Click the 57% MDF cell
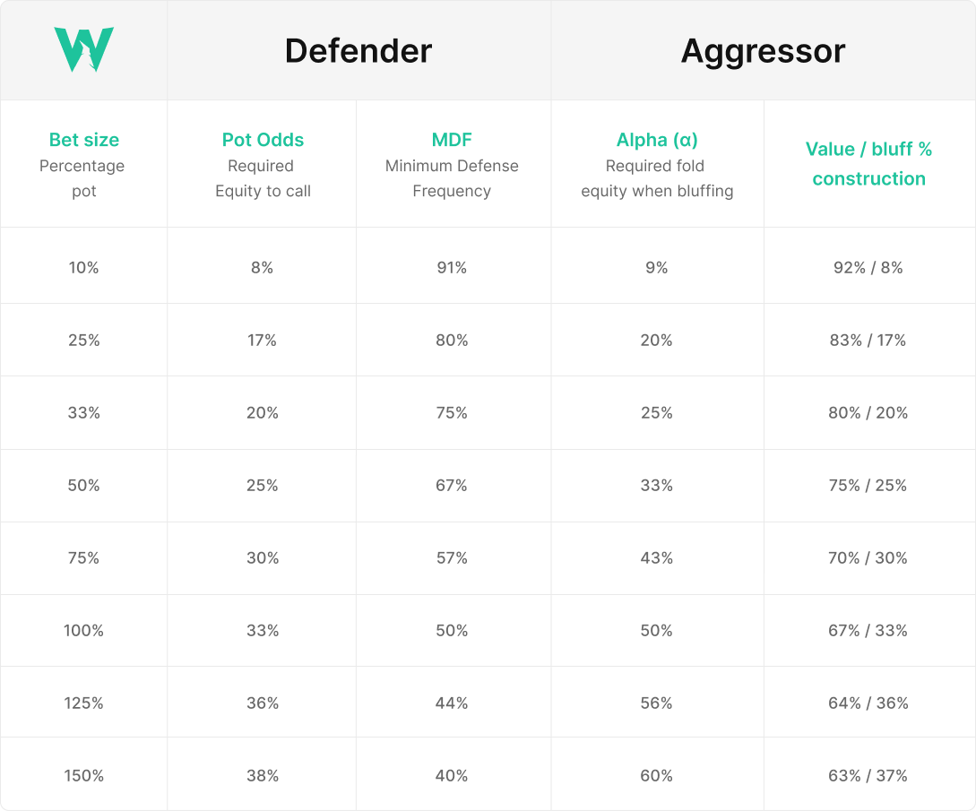Viewport: 976px width, 811px height. click(x=452, y=558)
